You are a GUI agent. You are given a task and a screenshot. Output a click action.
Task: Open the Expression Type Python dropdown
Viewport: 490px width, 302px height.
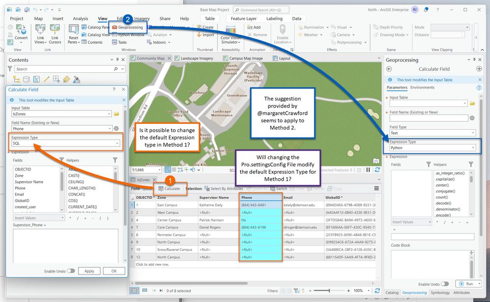(x=433, y=148)
